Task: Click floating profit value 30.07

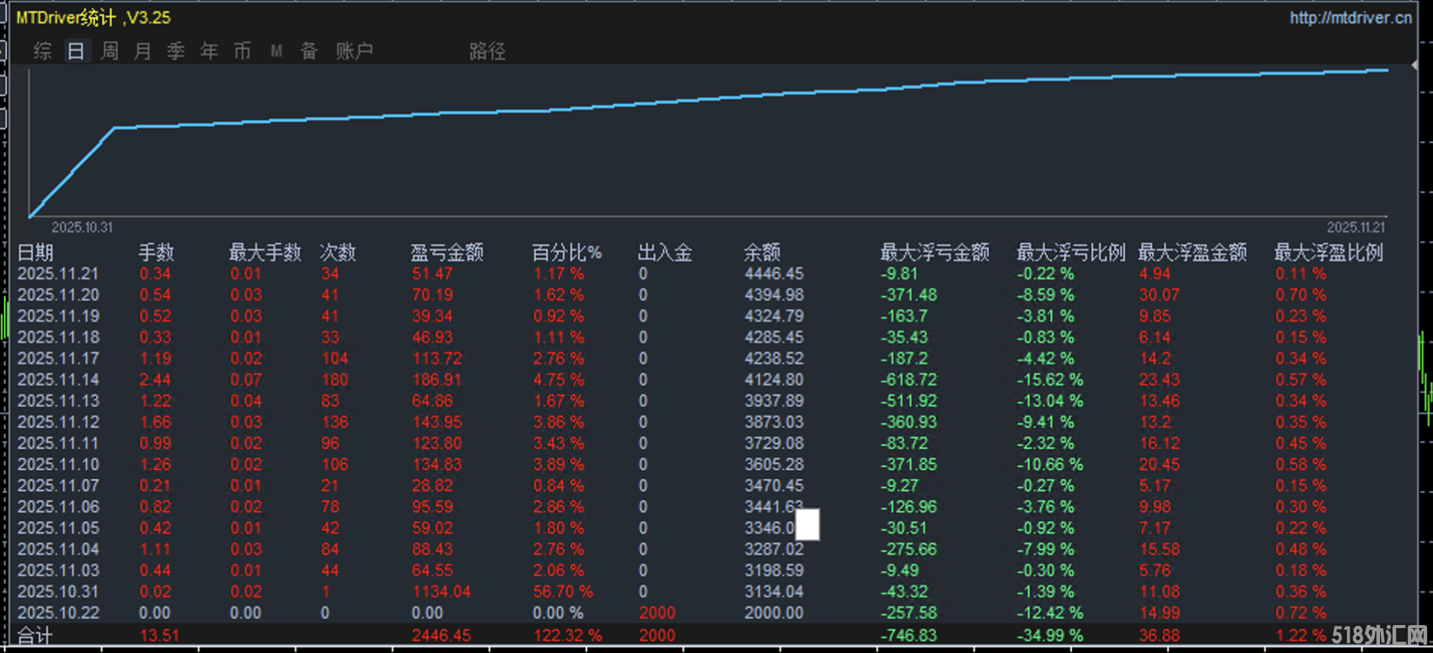Action: point(1159,295)
